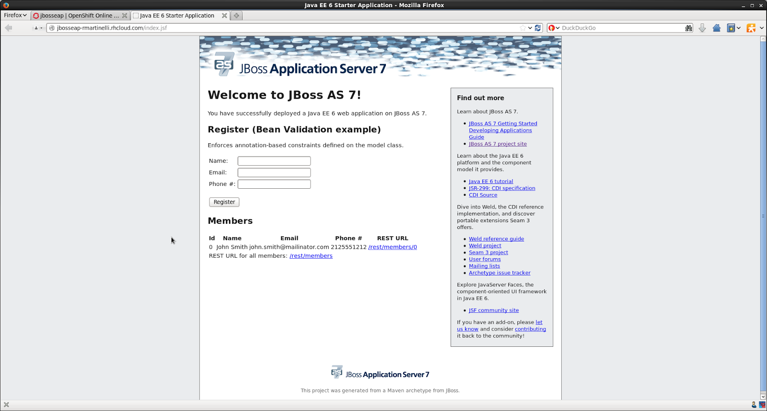Close the Java EE 6 Starter Application tab
This screenshot has height=411, width=767.
(x=224, y=15)
